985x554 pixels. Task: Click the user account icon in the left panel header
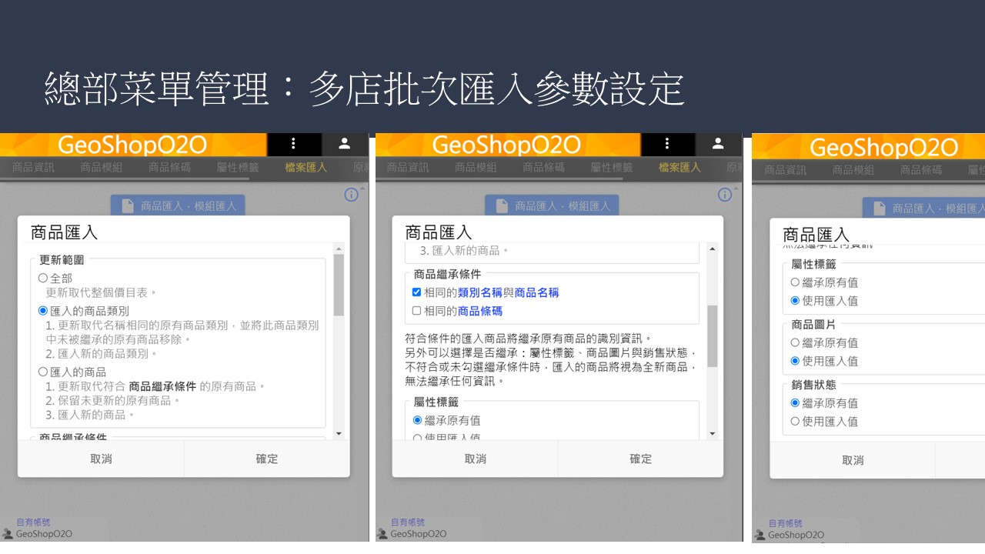tap(344, 144)
